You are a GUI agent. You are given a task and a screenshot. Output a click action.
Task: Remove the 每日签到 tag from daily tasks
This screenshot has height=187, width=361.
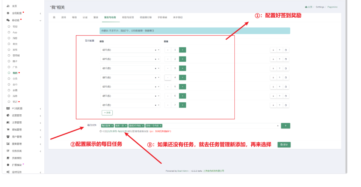pos(112,126)
